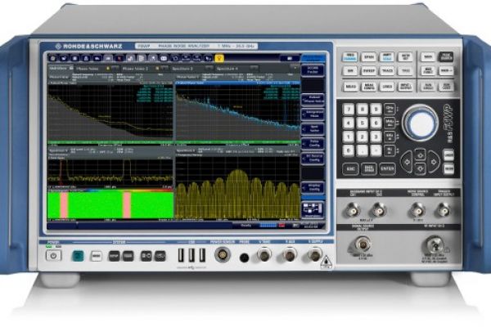Click the large rotary knob
The width and height of the screenshot is (491, 327).
pos(421,124)
